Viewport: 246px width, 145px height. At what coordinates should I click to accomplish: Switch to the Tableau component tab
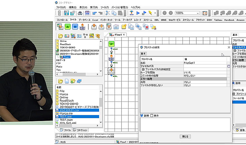(x=218, y=20)
